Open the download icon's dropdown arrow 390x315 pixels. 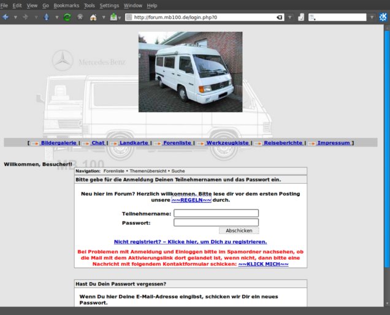pos(120,18)
